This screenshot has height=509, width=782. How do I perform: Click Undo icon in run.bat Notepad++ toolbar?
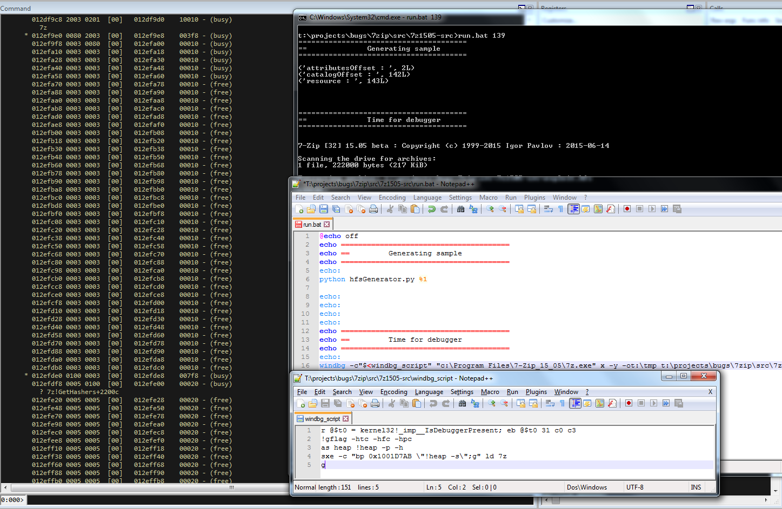[x=431, y=209]
